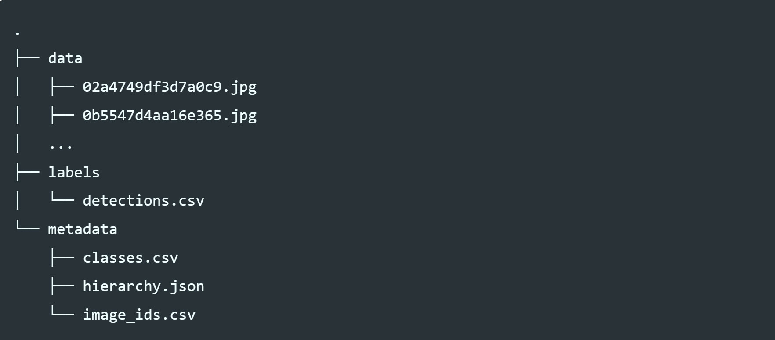Click the branch connector before classes.csv

click(x=62, y=258)
